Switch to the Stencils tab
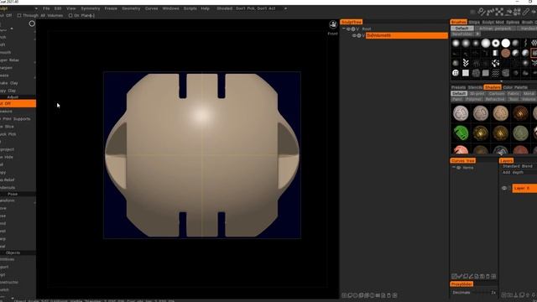 (475, 87)
